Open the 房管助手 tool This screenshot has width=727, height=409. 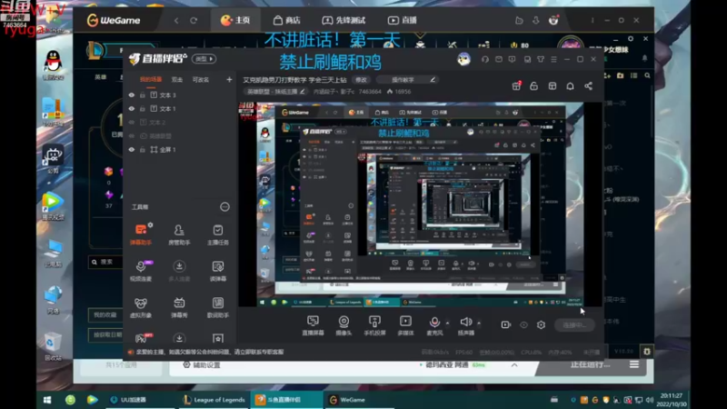(x=179, y=234)
